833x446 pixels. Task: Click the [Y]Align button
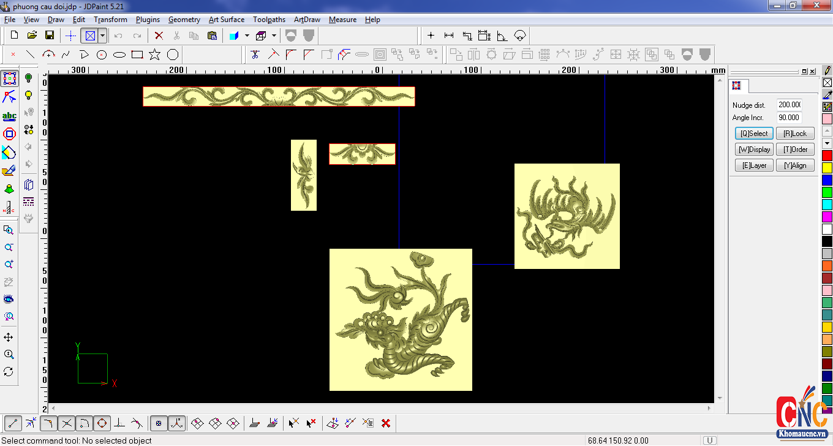coord(795,165)
